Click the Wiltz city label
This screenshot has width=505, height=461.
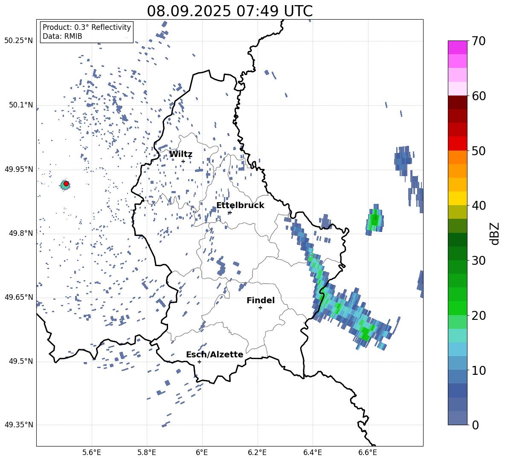[181, 154]
